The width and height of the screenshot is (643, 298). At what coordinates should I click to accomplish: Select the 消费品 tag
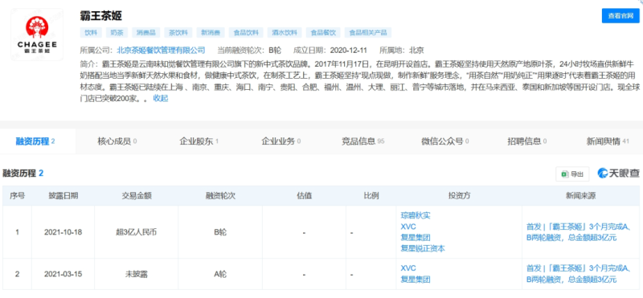pos(146,32)
